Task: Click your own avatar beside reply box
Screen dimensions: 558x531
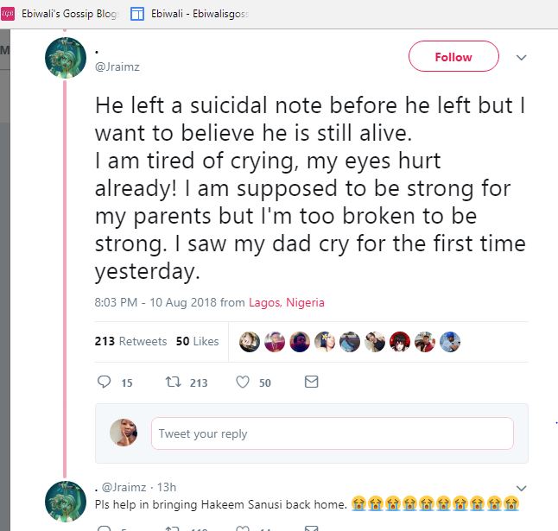Action: (124, 433)
